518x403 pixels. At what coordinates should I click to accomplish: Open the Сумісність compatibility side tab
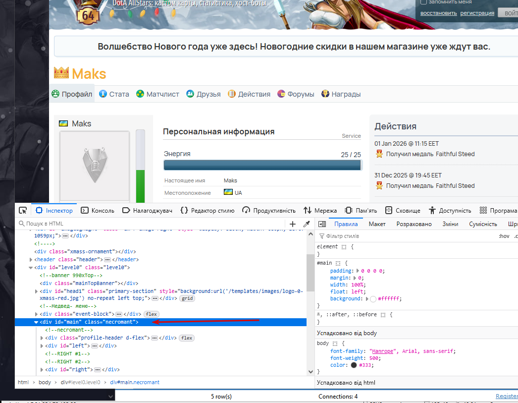(483, 224)
